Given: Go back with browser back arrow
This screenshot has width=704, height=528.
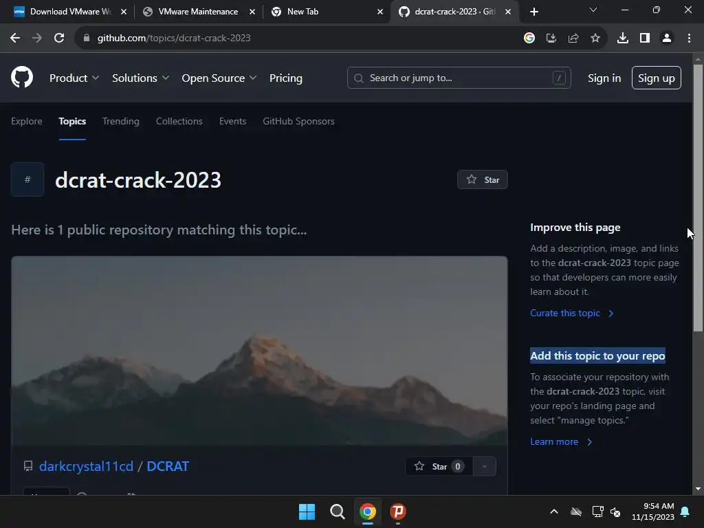Looking at the screenshot, I should pyautogui.click(x=15, y=38).
